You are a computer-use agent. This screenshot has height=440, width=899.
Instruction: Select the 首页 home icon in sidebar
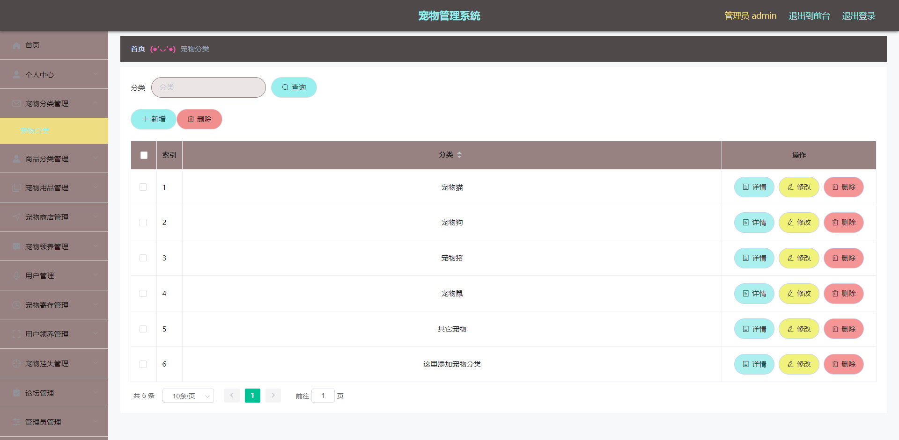pos(16,45)
